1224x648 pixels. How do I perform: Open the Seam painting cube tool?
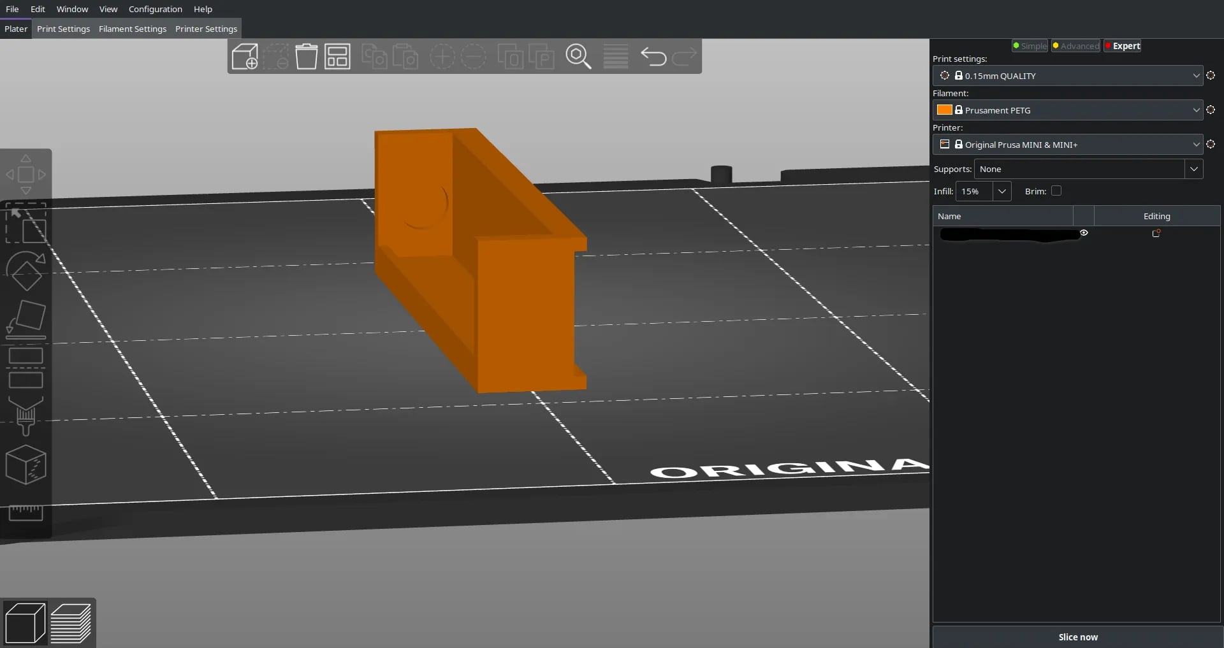click(25, 465)
